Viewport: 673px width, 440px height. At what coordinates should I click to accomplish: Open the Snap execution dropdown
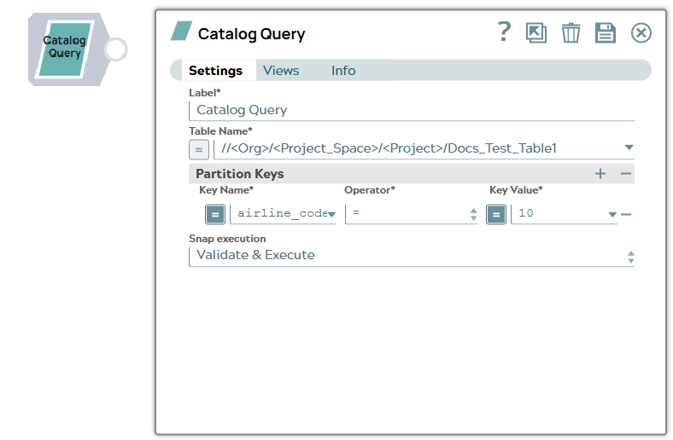tap(630, 256)
